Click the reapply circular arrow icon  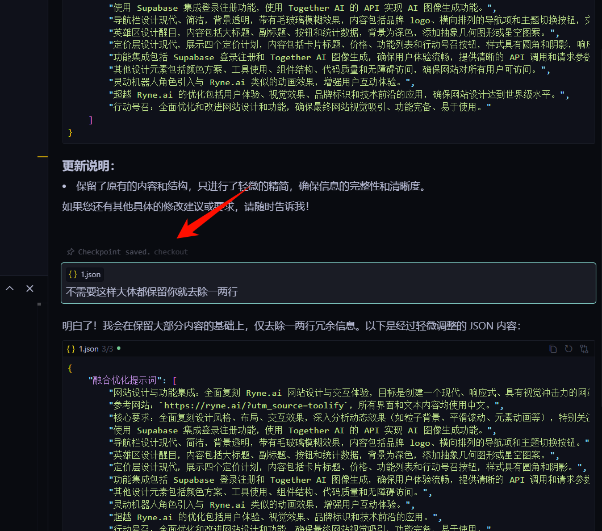tap(568, 349)
